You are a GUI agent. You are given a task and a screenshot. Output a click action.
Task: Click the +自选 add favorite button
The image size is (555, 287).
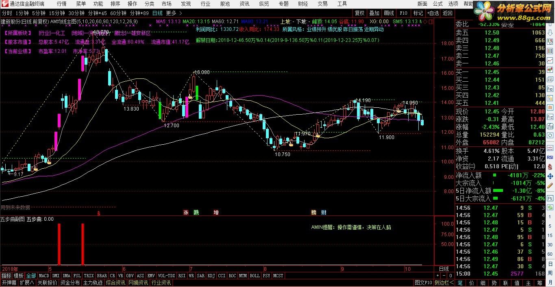433,13
